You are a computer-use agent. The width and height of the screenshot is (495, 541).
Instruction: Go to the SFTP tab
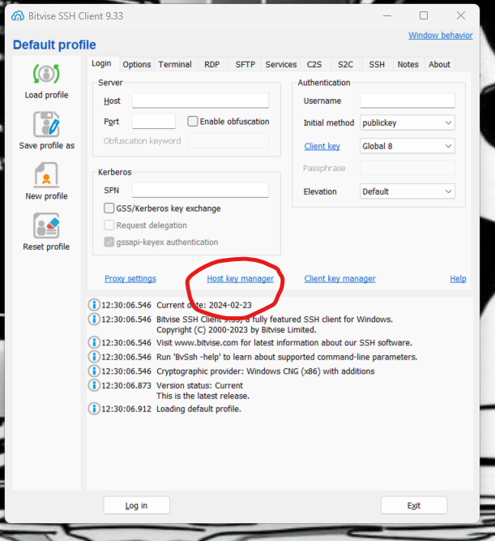tap(245, 65)
